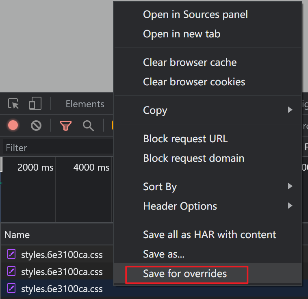Choose Block request URL
This screenshot has width=308, height=299.
[185, 139]
